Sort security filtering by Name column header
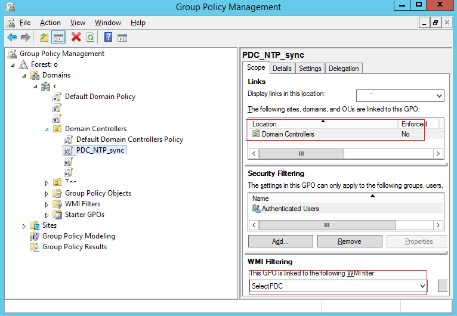This screenshot has height=316, width=457. pos(346,199)
